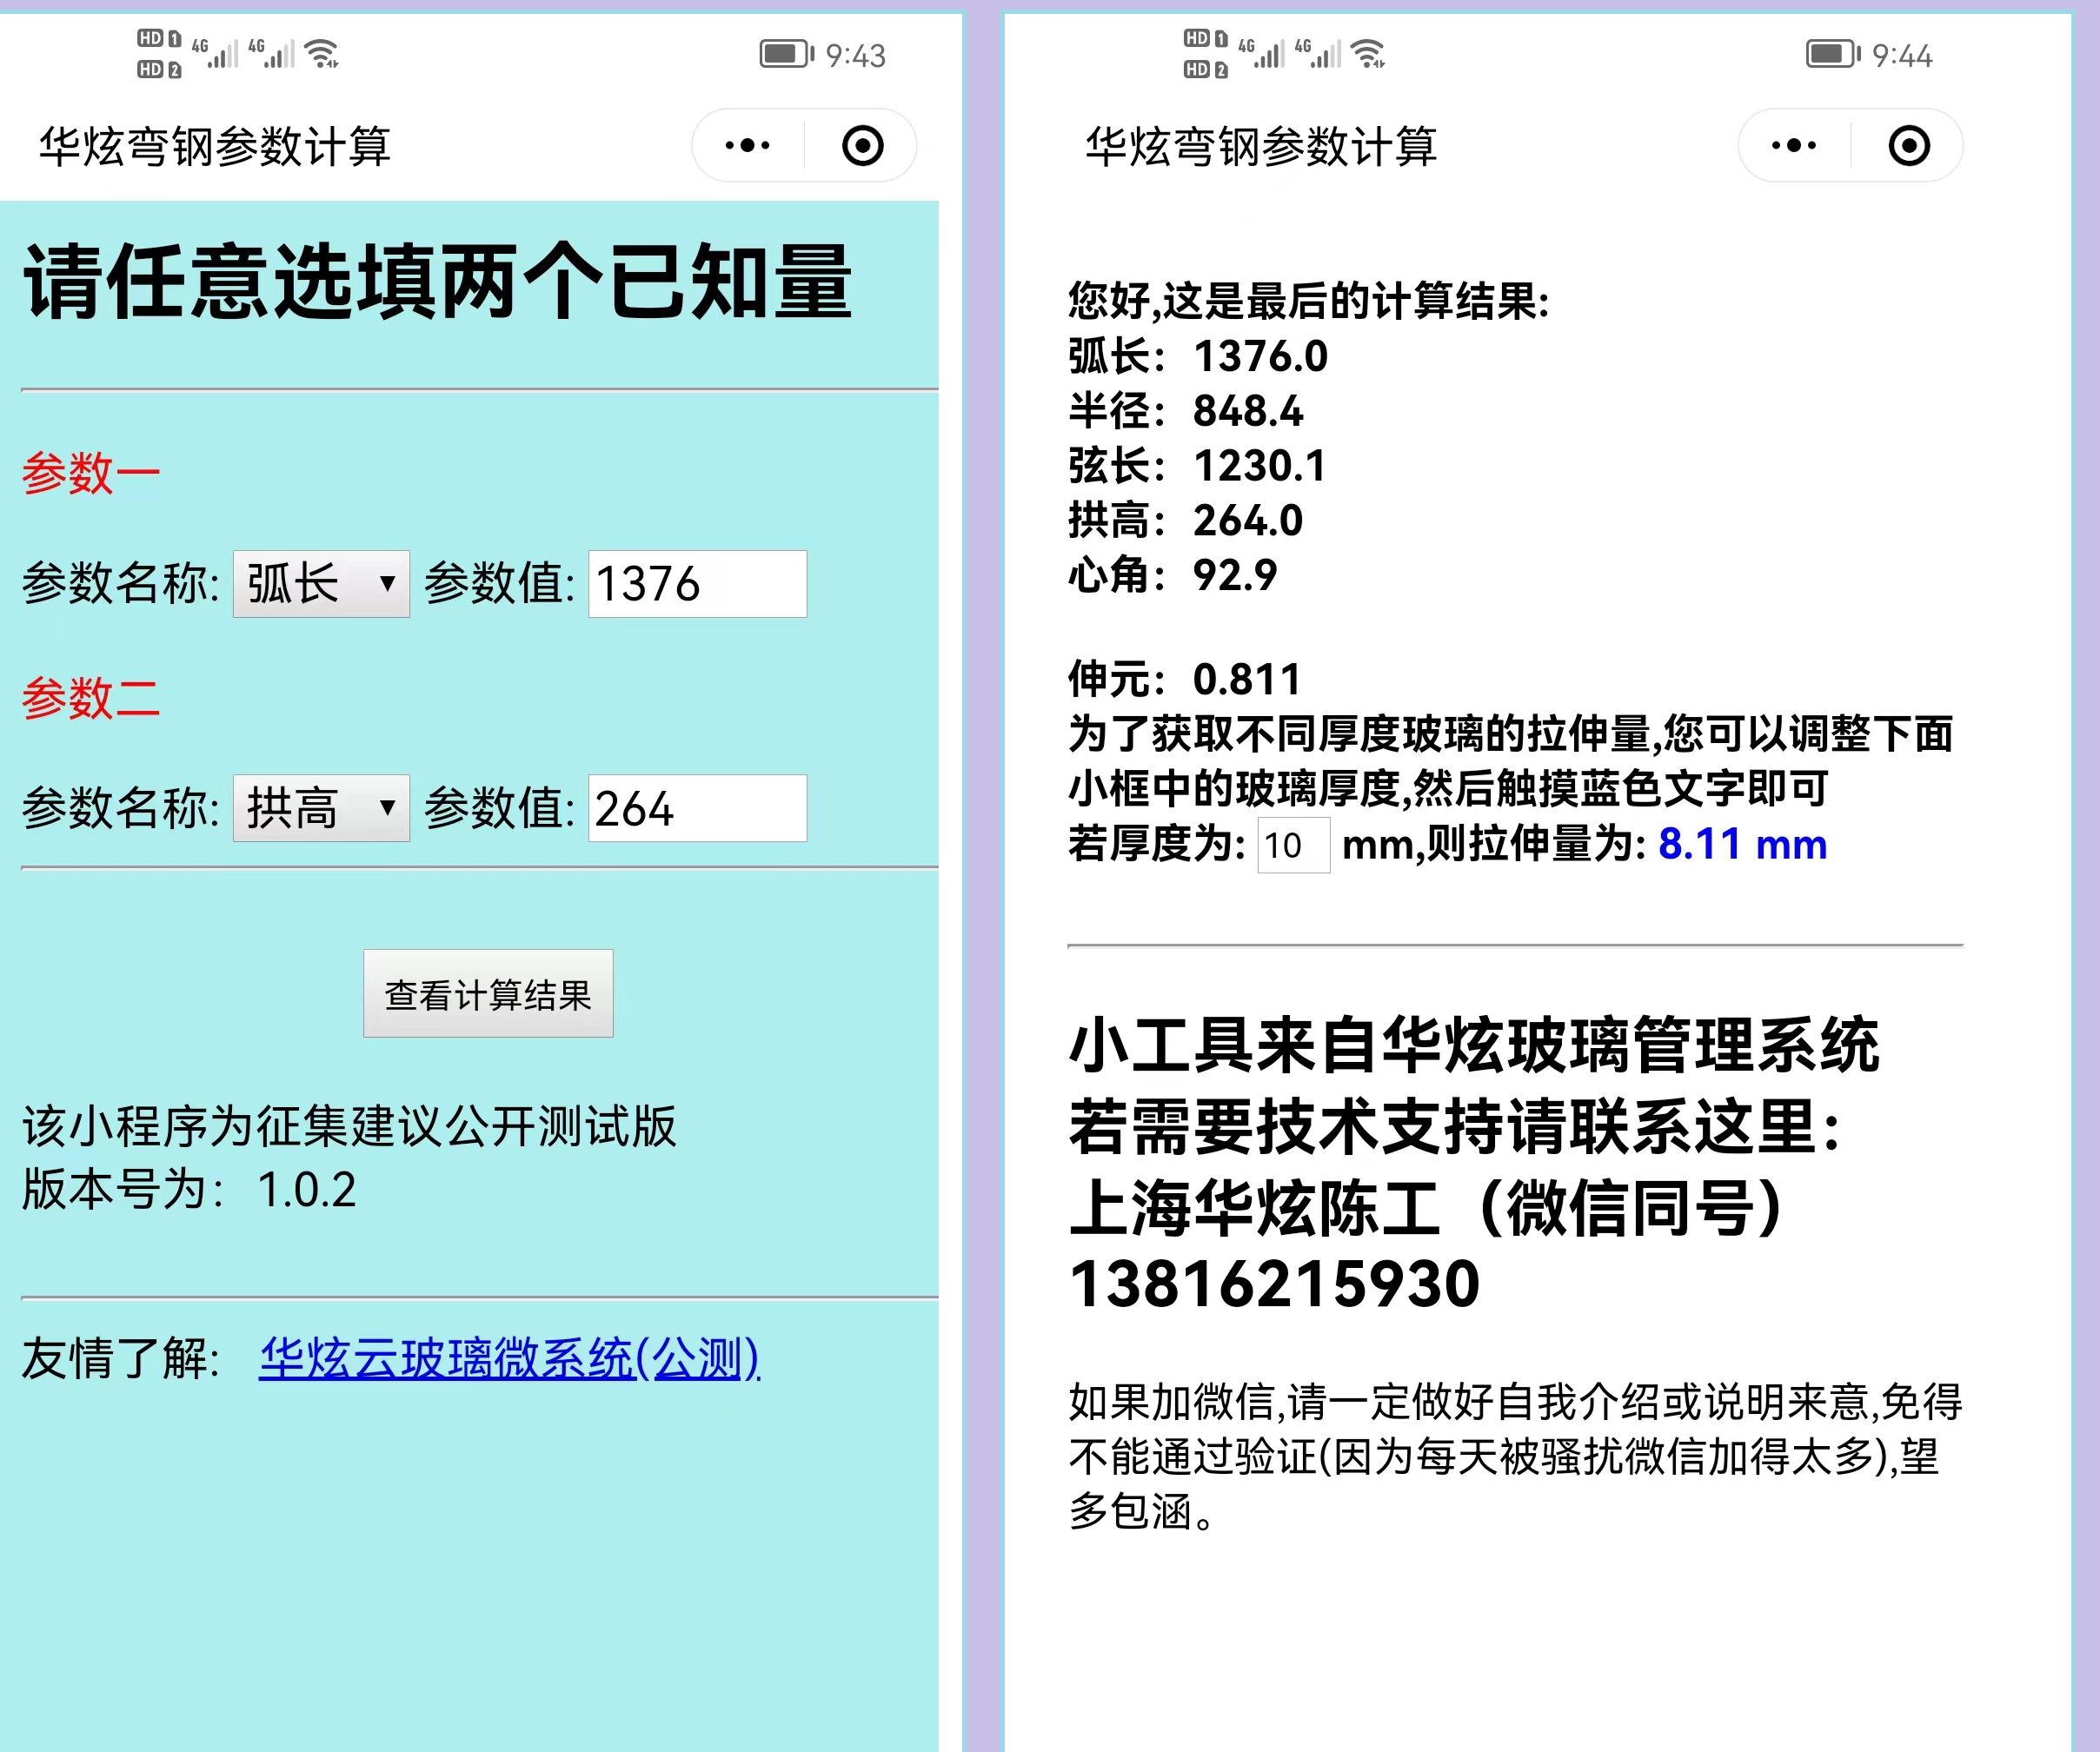
Task: Tap the left screen title 华炫弯钢参数计算
Action: click(215, 147)
